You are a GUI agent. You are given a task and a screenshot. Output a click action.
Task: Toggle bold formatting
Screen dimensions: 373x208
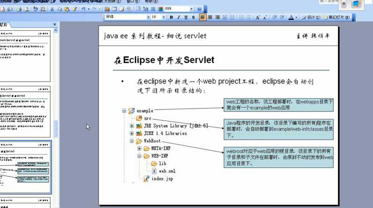tap(171, 17)
